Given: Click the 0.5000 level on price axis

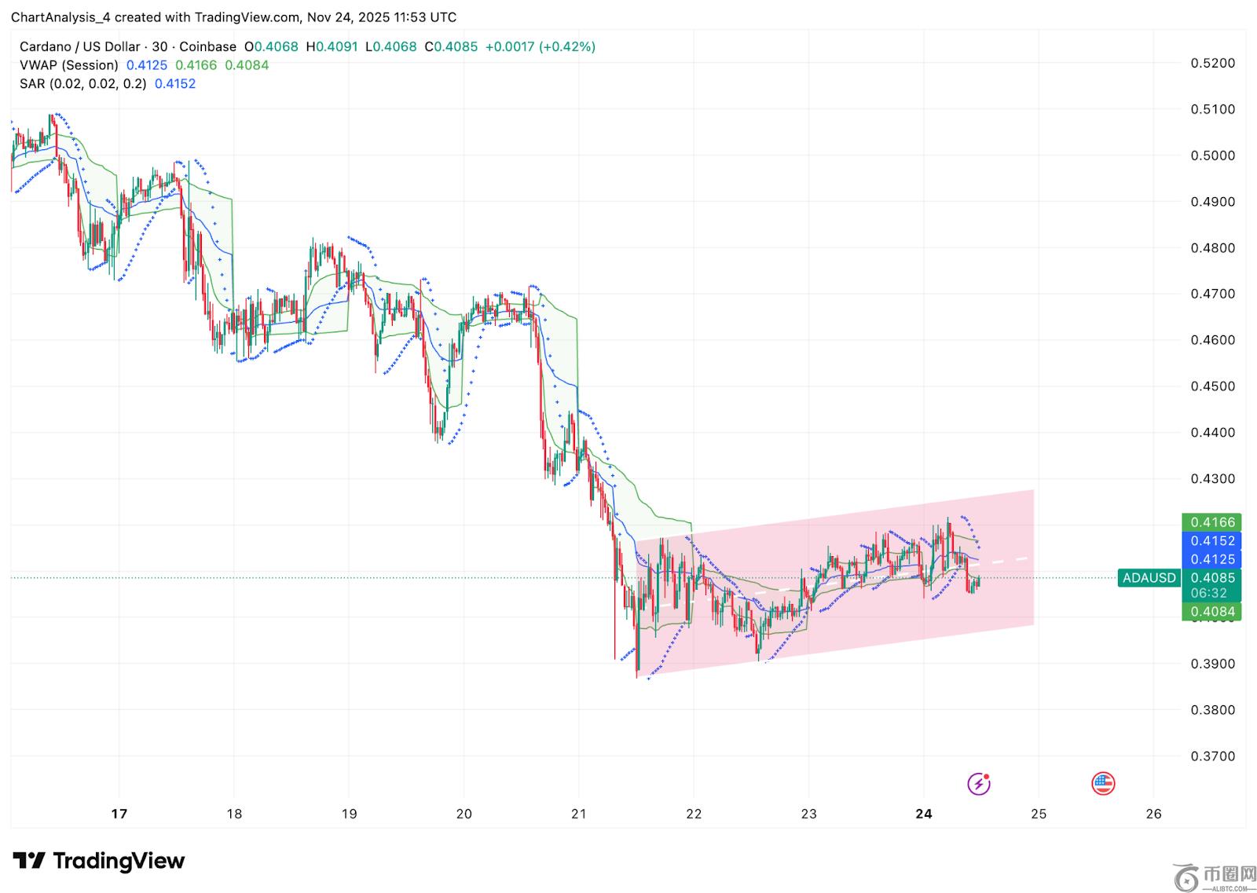Looking at the screenshot, I should (1212, 156).
